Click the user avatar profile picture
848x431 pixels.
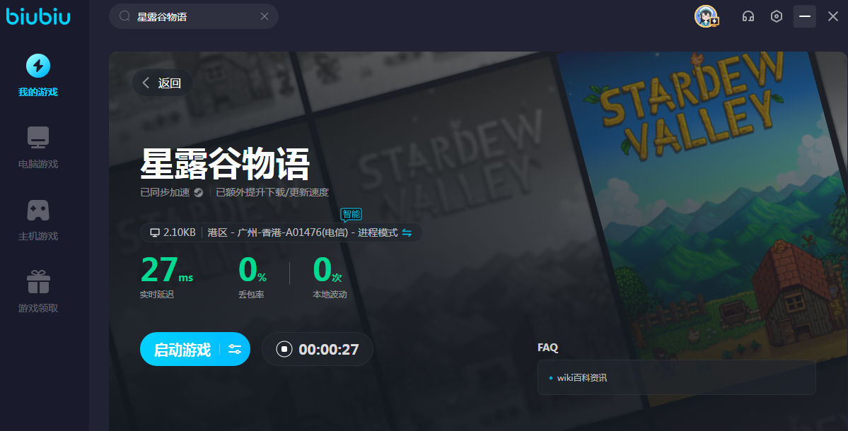coord(706,16)
